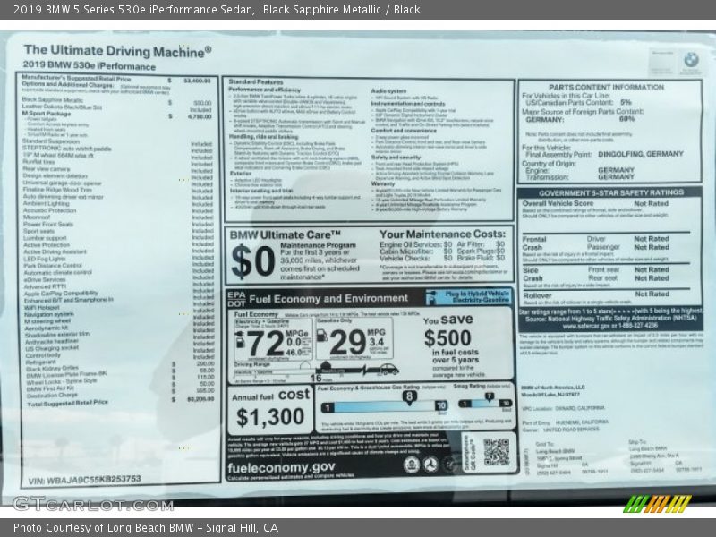Click the 'Navigation system' feature row
This screenshot has width=716, height=537.
[x=119, y=314]
